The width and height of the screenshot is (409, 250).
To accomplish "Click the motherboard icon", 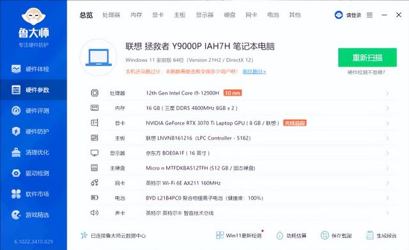I will (x=95, y=138).
